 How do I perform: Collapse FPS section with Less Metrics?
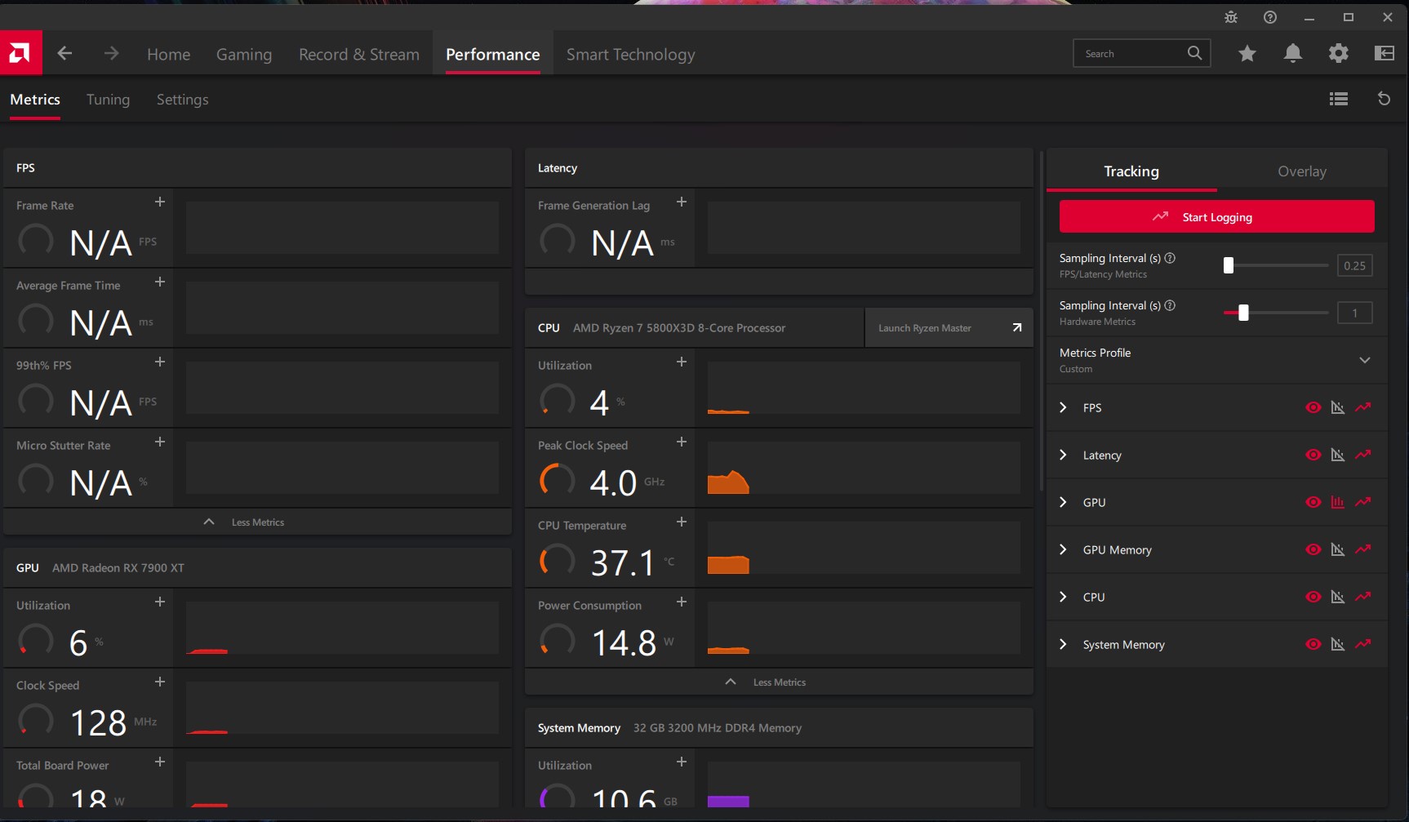coord(257,522)
